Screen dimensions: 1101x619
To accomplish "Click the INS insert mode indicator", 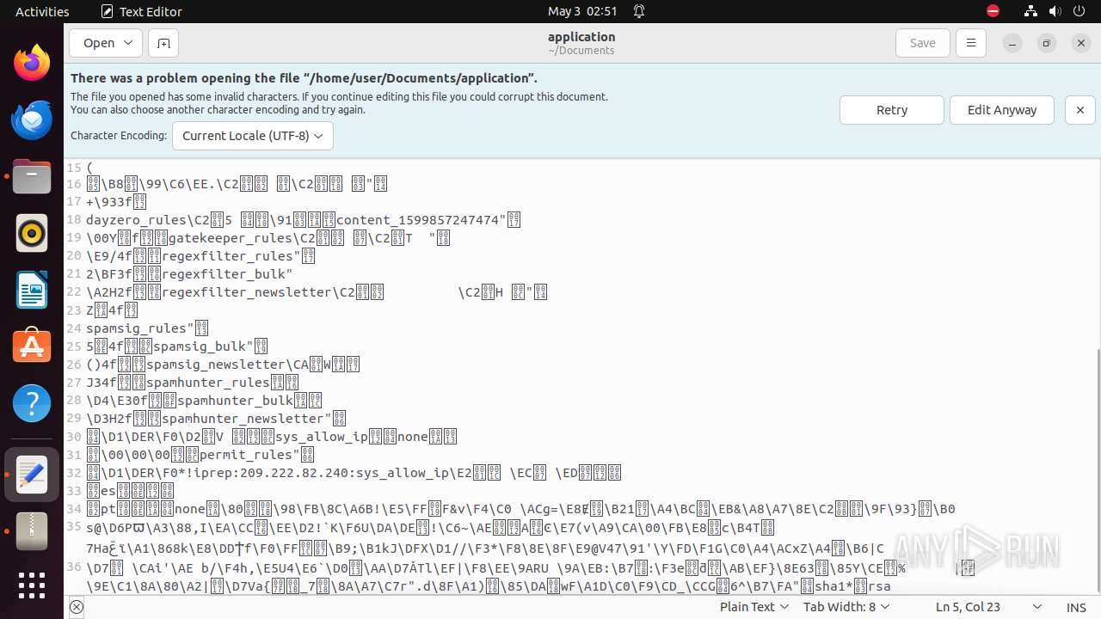I will (x=1076, y=607).
